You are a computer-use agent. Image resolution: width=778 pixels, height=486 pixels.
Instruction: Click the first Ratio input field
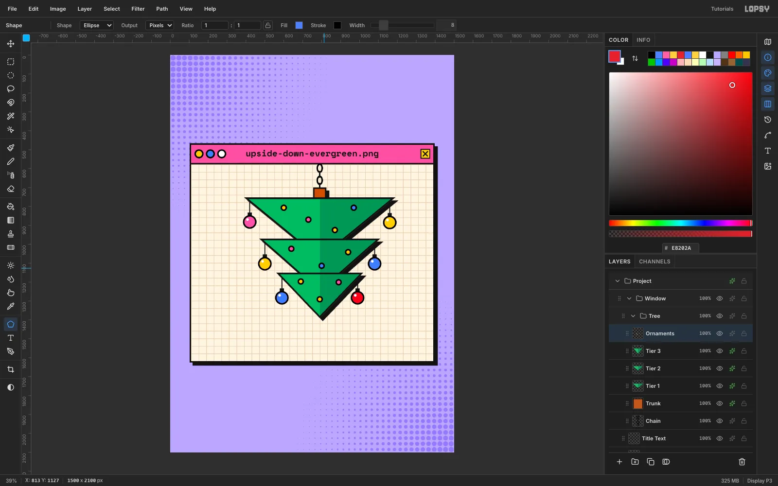(214, 25)
